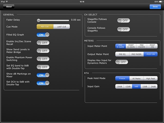Screen dimensions: 164x123
Task: Select 12dB RTA Input Gain
Action: point(145,87)
